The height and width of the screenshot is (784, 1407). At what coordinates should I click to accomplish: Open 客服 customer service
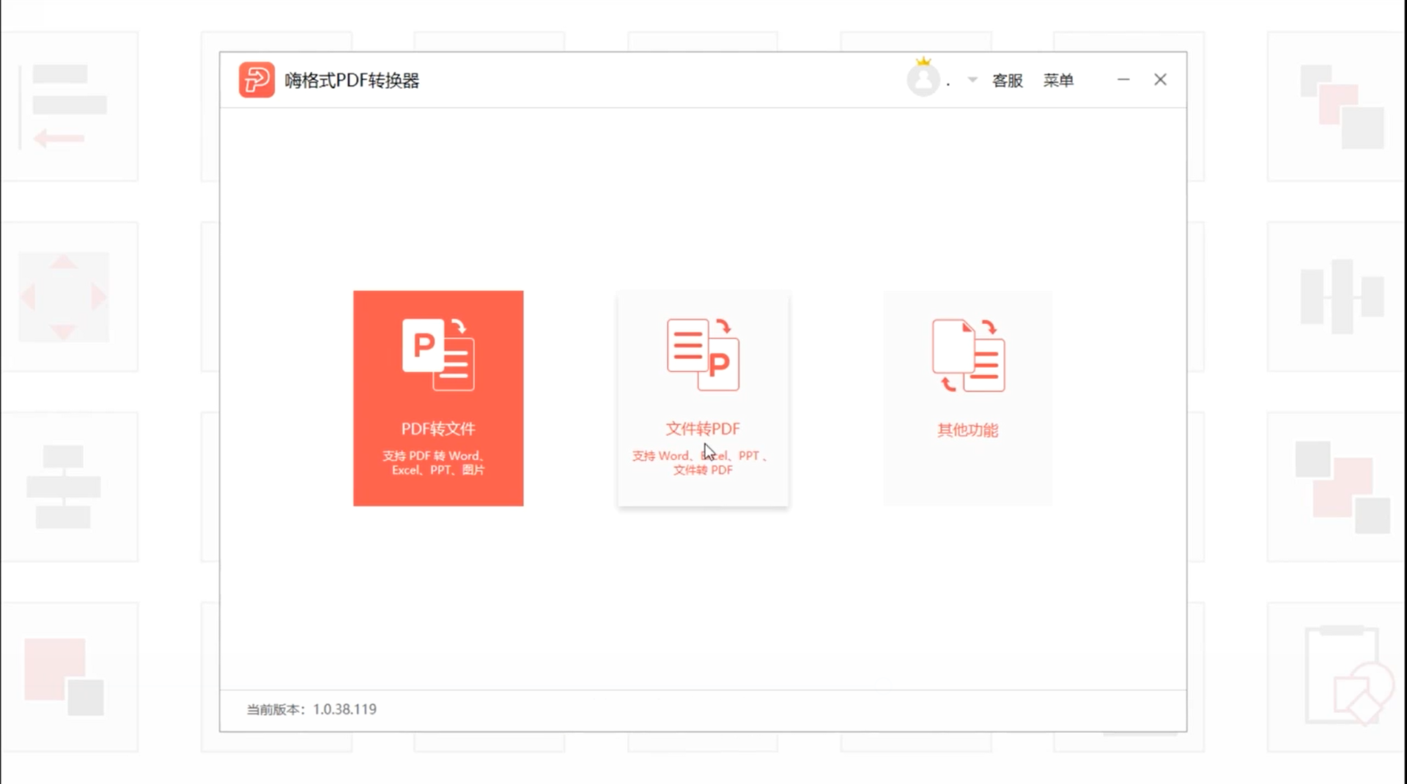(x=1007, y=81)
